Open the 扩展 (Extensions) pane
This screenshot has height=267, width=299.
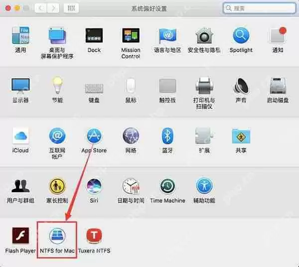(x=204, y=136)
